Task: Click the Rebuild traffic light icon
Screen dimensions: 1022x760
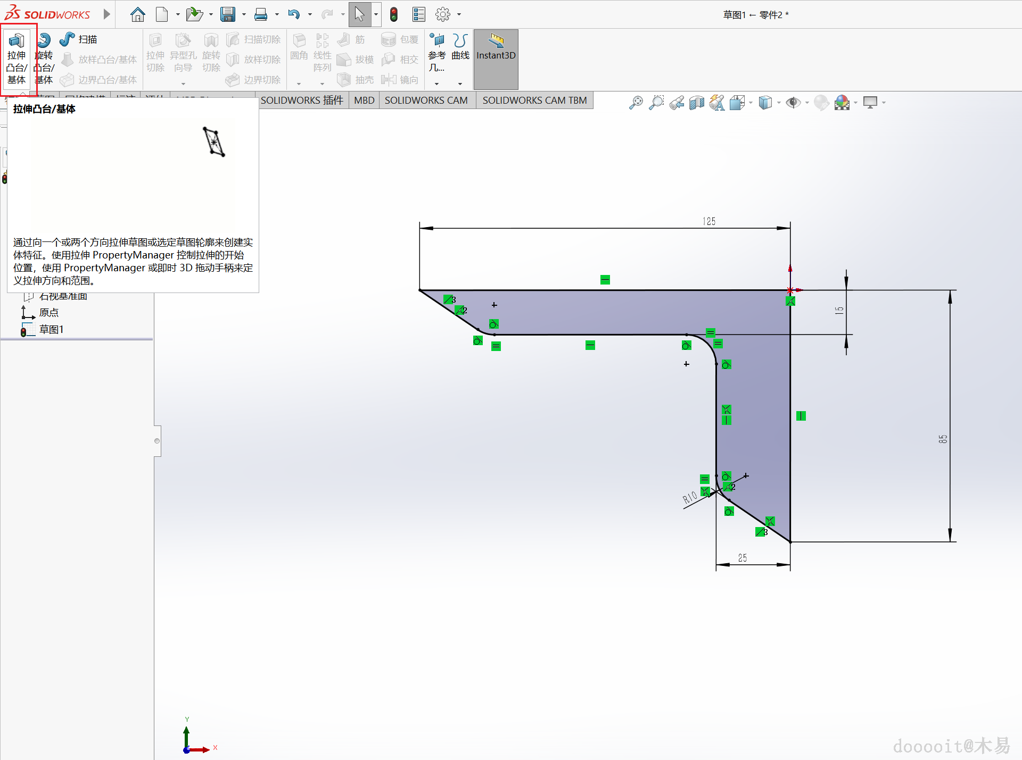Action: [x=393, y=15]
